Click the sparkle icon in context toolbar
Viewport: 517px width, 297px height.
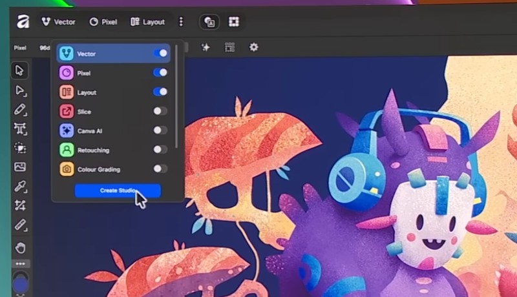206,47
